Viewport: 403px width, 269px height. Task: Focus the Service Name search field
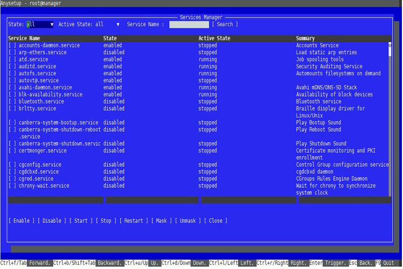(189, 24)
